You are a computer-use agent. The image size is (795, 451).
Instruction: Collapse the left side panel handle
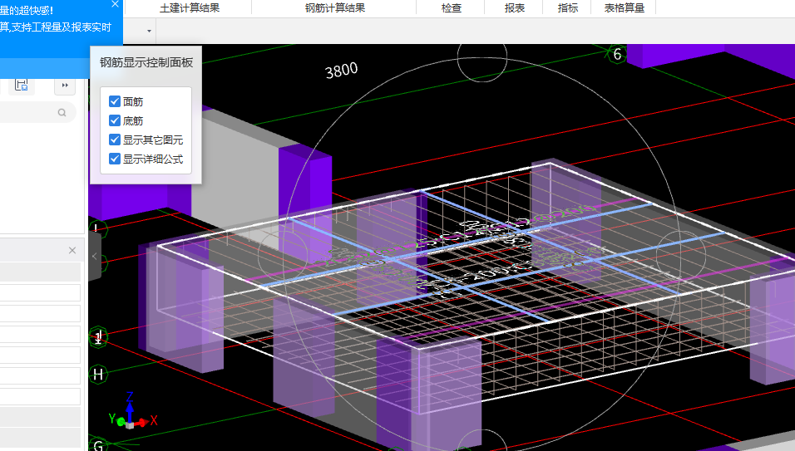point(94,256)
